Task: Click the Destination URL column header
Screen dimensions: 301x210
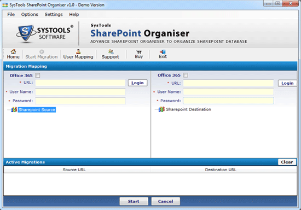Action: 221,170
